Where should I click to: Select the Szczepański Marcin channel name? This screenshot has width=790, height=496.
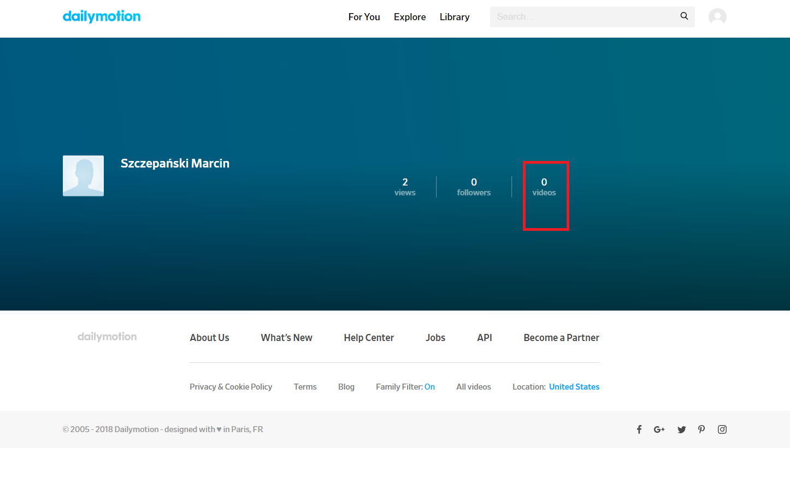tap(175, 163)
